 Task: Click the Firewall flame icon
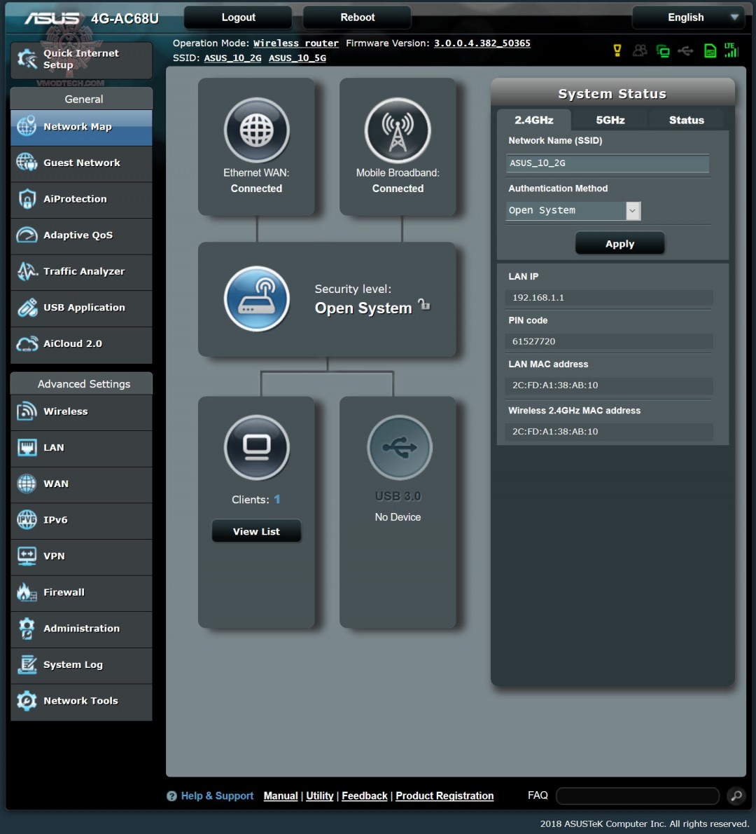click(x=27, y=592)
